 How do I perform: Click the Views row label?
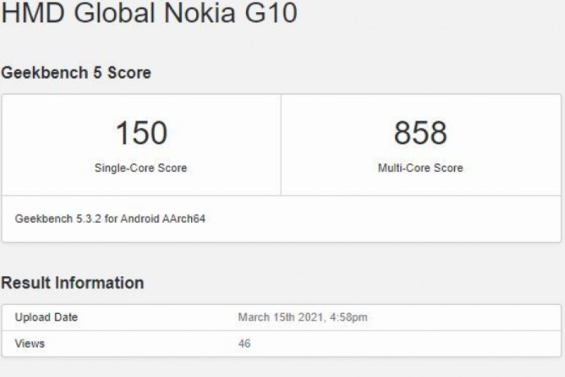pyautogui.click(x=30, y=343)
